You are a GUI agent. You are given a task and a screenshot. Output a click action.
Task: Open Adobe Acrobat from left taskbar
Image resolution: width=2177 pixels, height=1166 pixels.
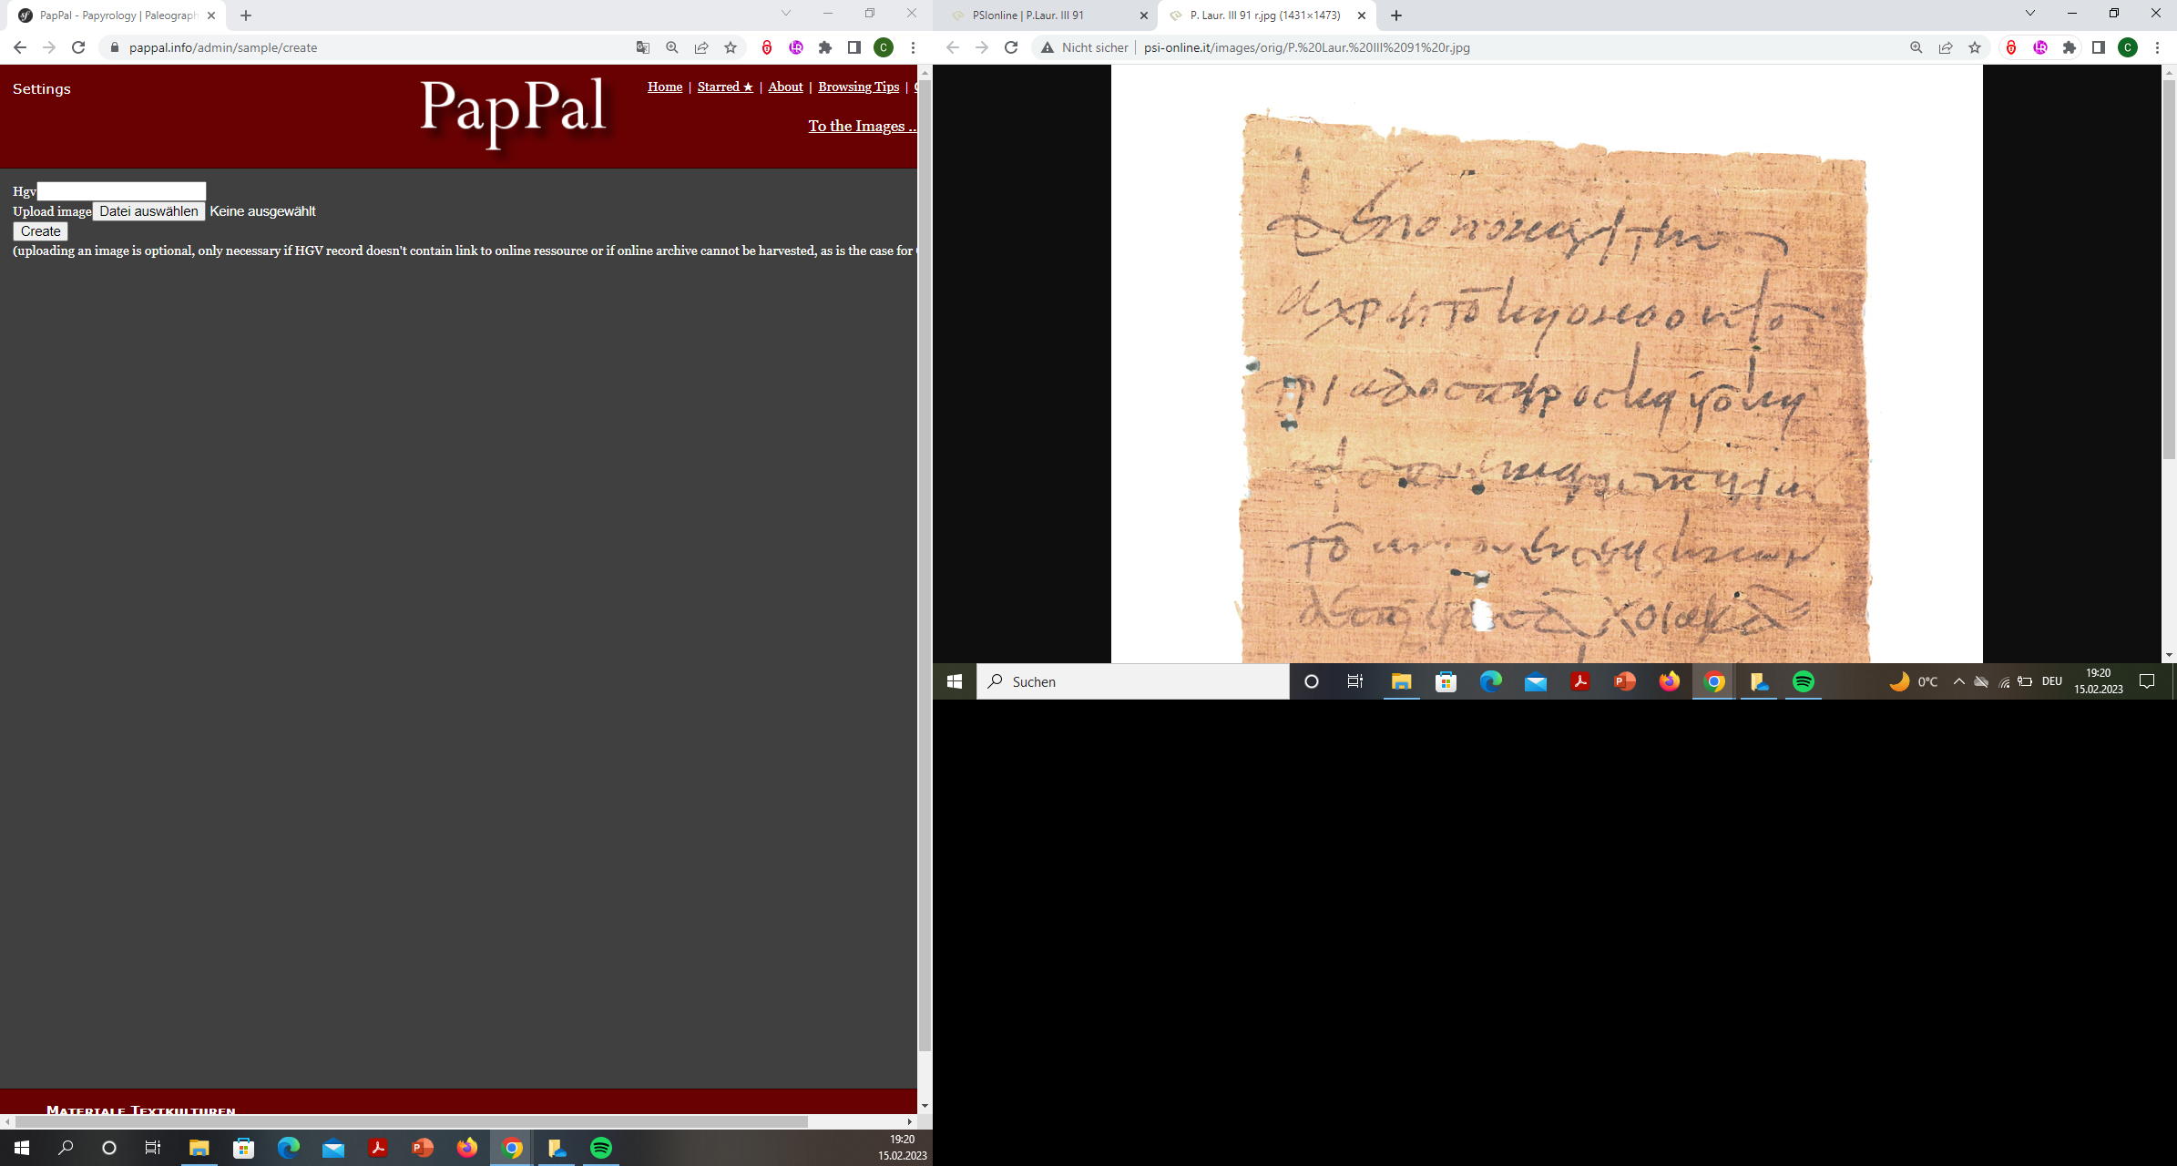click(x=378, y=1148)
